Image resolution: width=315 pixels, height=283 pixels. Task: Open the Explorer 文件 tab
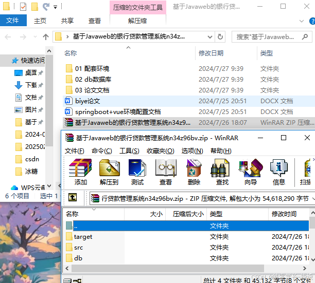pyautogui.click(x=13, y=21)
